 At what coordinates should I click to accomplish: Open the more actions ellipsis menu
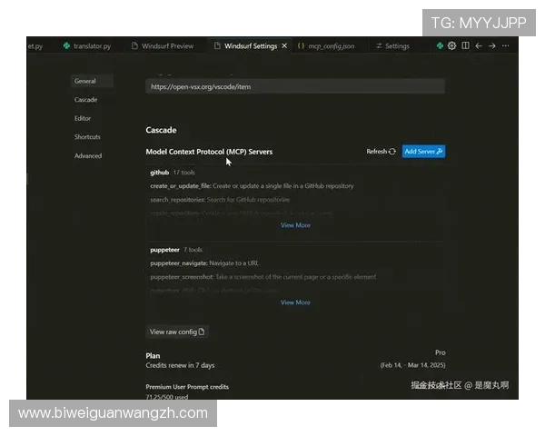pos(505,46)
